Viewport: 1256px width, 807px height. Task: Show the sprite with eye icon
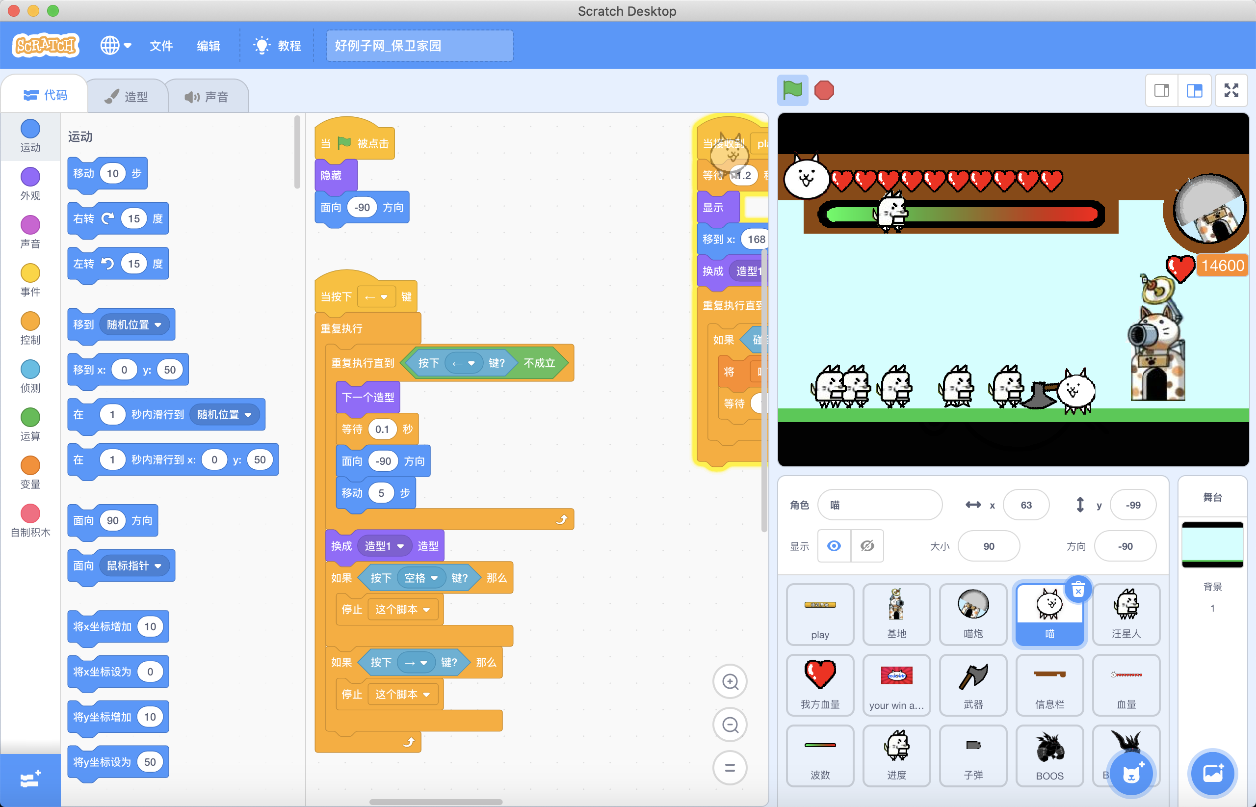834,546
